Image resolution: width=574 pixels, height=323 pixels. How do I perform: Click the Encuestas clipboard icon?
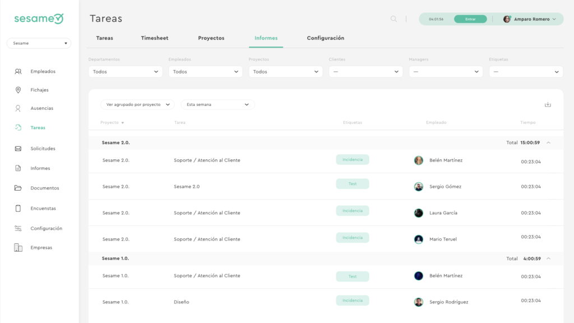coord(18,209)
